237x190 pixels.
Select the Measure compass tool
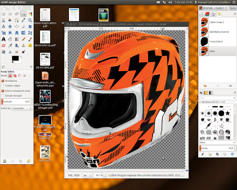(x=3, y=26)
